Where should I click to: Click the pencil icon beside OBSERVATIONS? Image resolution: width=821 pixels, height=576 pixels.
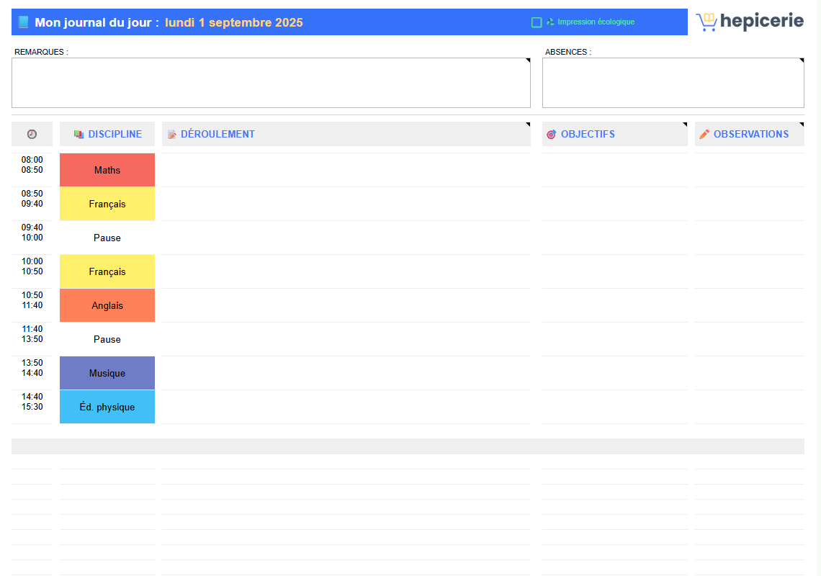click(x=704, y=135)
